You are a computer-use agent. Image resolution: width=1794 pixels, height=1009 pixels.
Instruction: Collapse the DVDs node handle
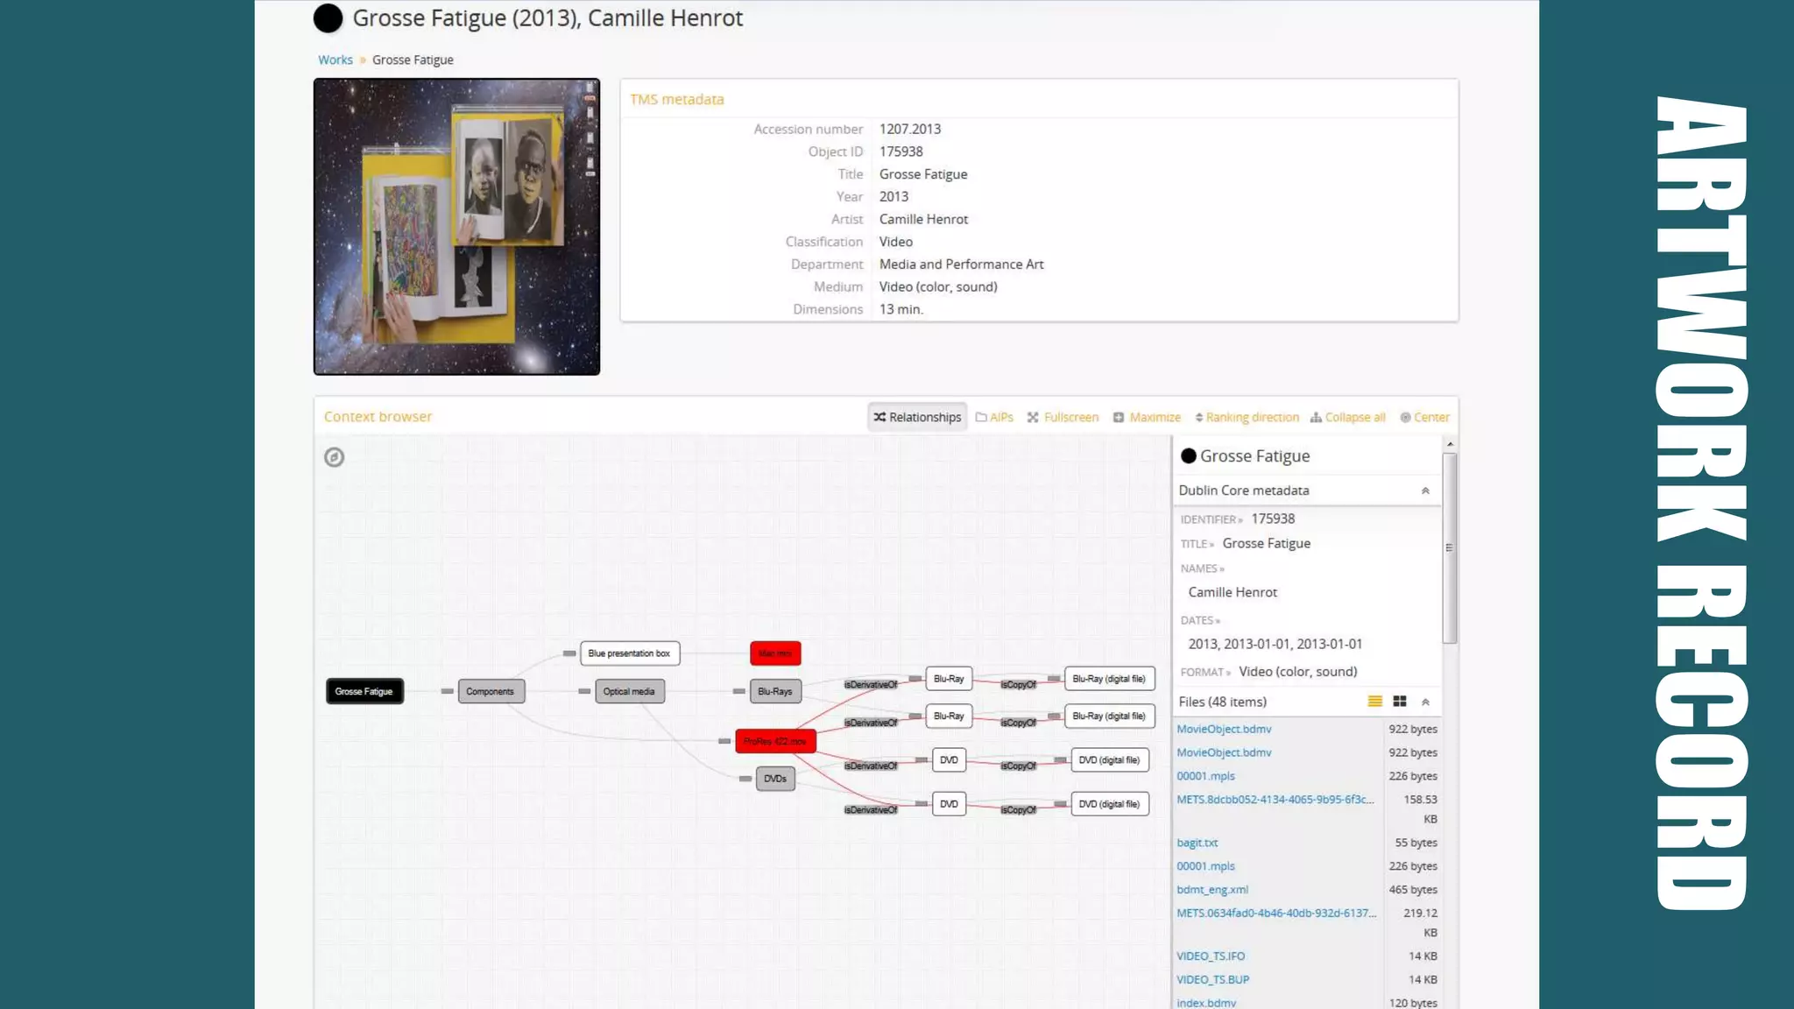(x=745, y=779)
